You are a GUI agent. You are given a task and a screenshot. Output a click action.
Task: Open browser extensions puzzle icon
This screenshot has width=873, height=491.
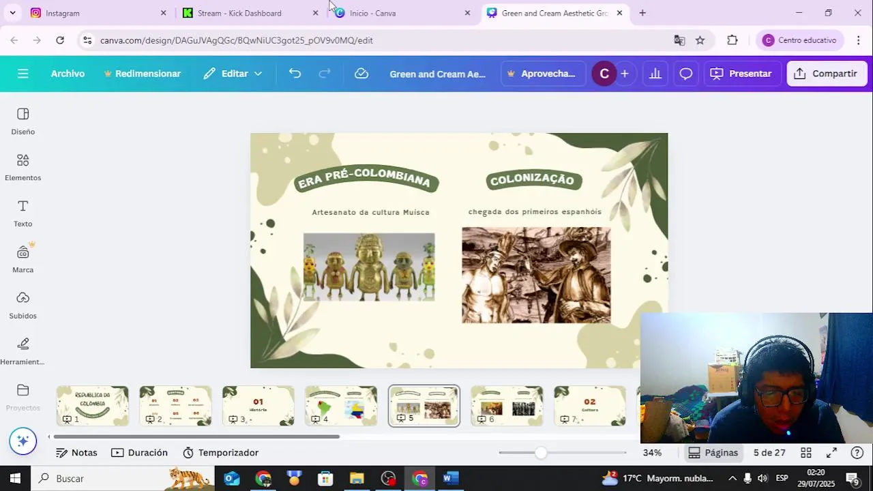[733, 40]
